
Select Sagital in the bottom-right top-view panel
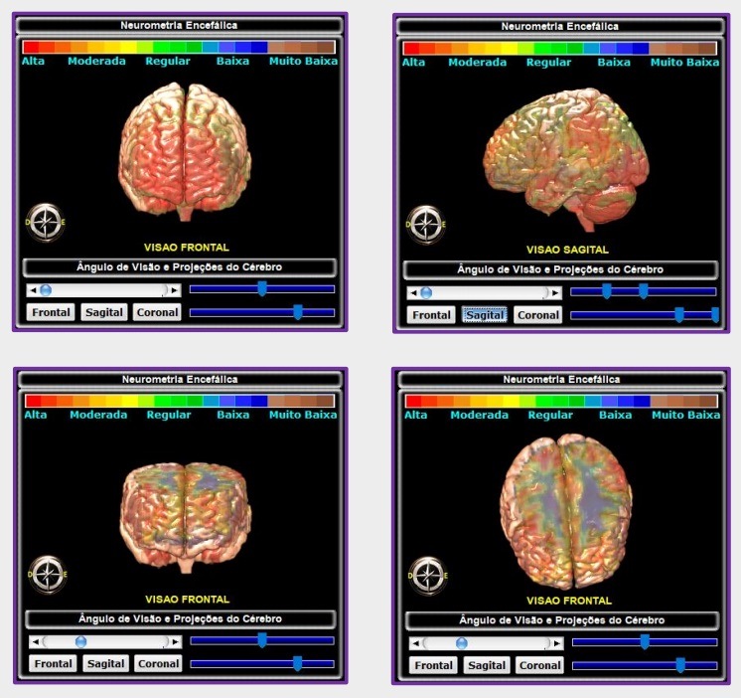487,665
